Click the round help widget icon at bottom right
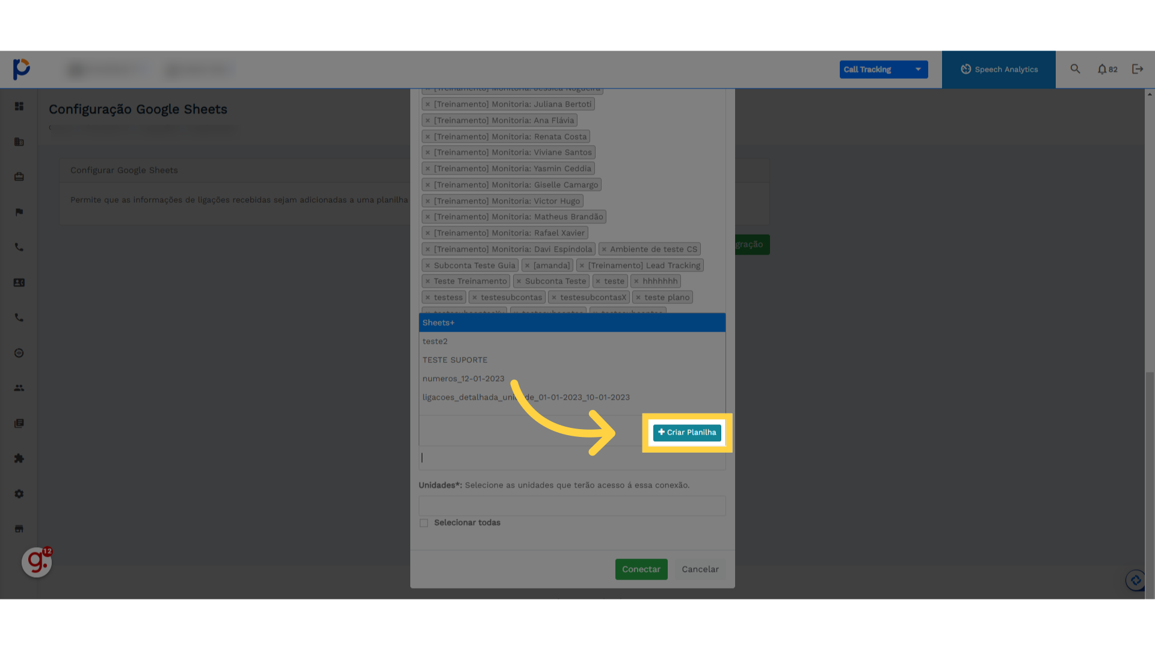The height and width of the screenshot is (650, 1155). click(x=1136, y=580)
